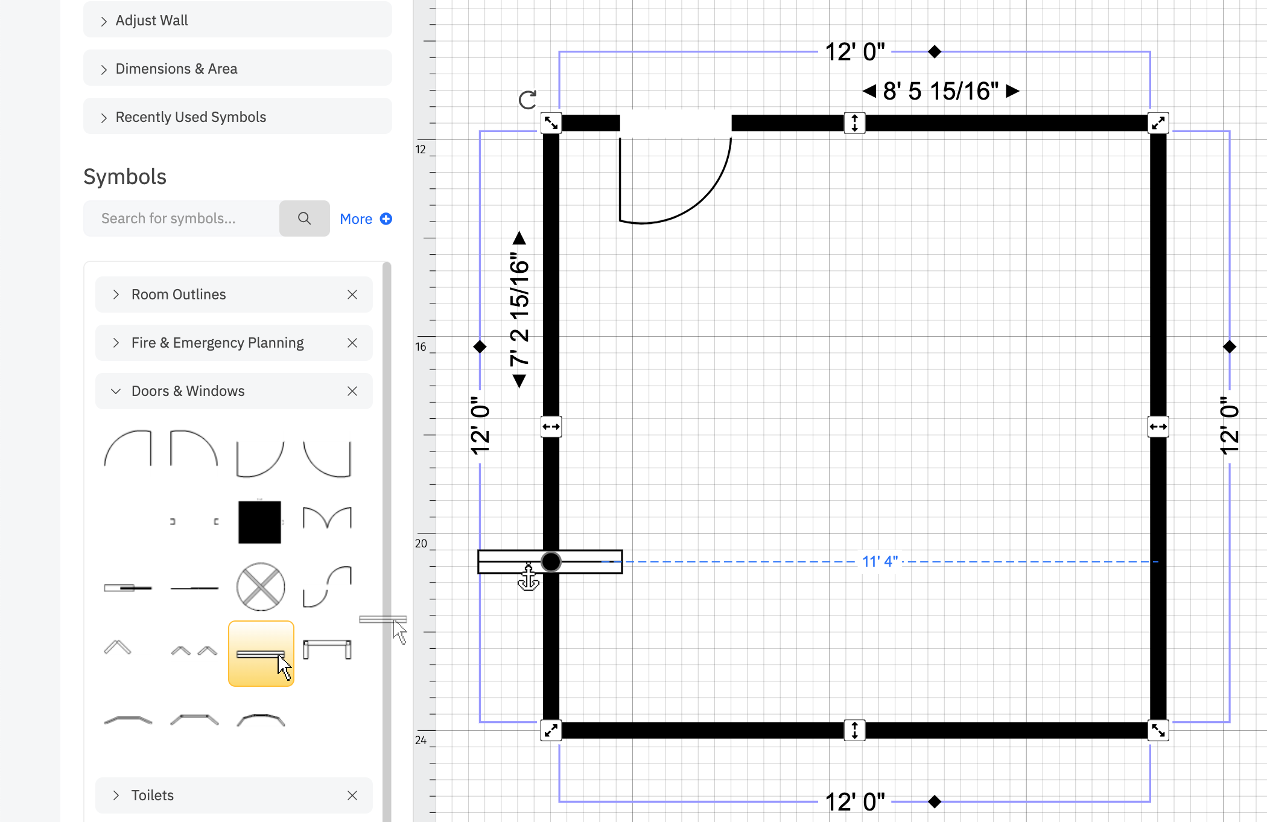Viewport: 1267px width, 822px height.
Task: Click the symbol search magnifier button
Action: pyautogui.click(x=304, y=218)
